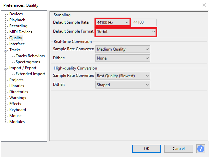The image size is (209, 157).
Task: Select MIDI Devices category
Action: pyautogui.click(x=21, y=32)
